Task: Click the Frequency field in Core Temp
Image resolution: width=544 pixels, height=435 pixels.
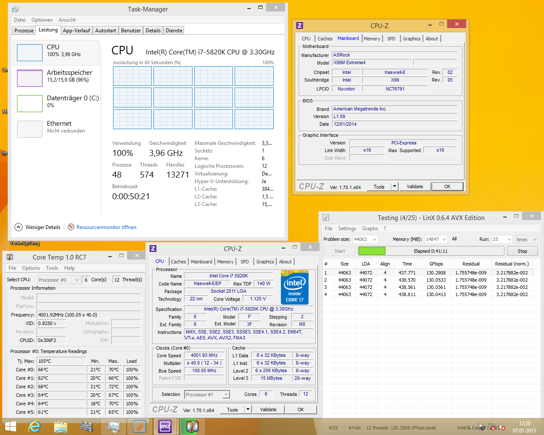Action: click(89, 315)
